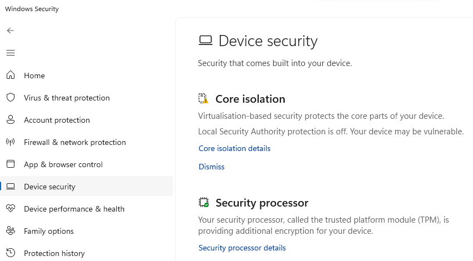
Task: Click the laptop icon beside Device security title
Action: [x=205, y=41]
